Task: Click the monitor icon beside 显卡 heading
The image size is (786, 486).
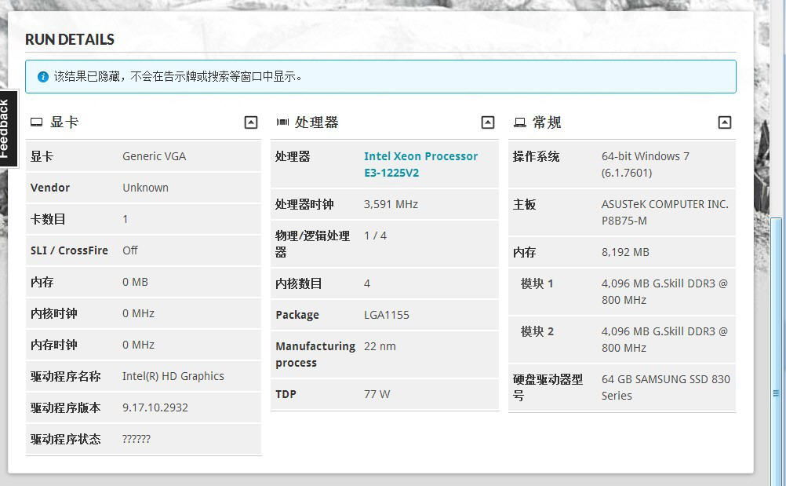Action: point(36,122)
